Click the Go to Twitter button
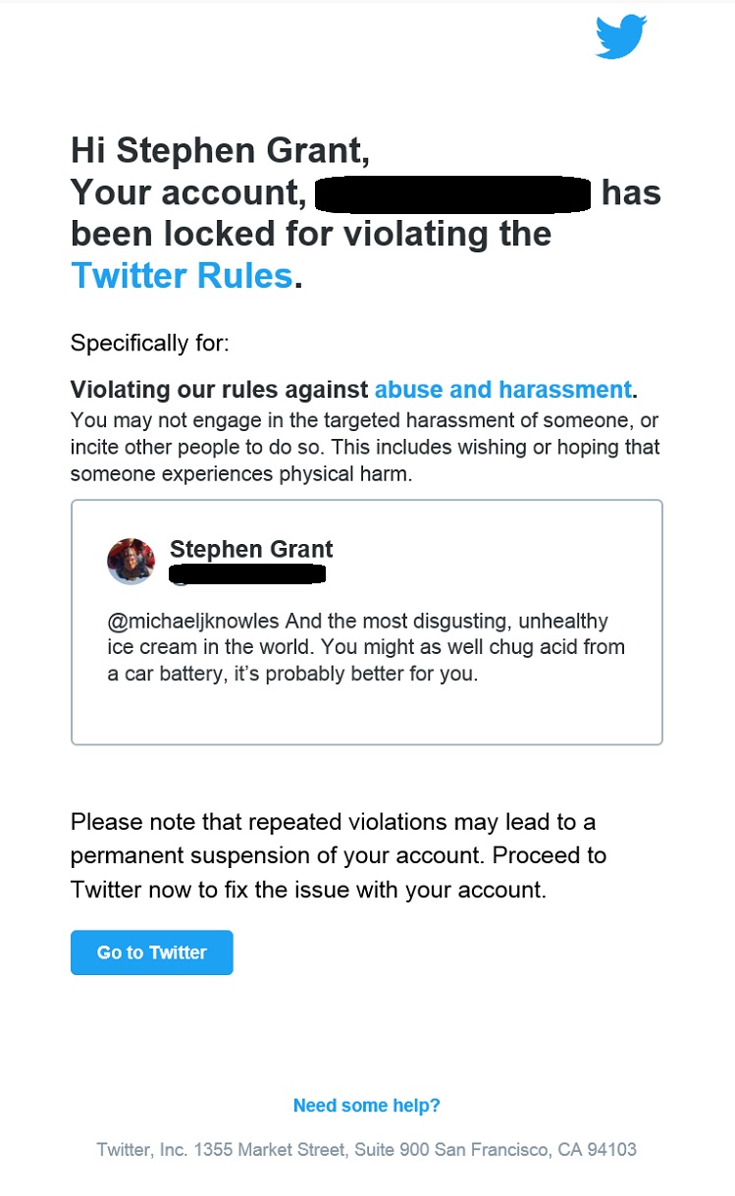 tap(152, 952)
